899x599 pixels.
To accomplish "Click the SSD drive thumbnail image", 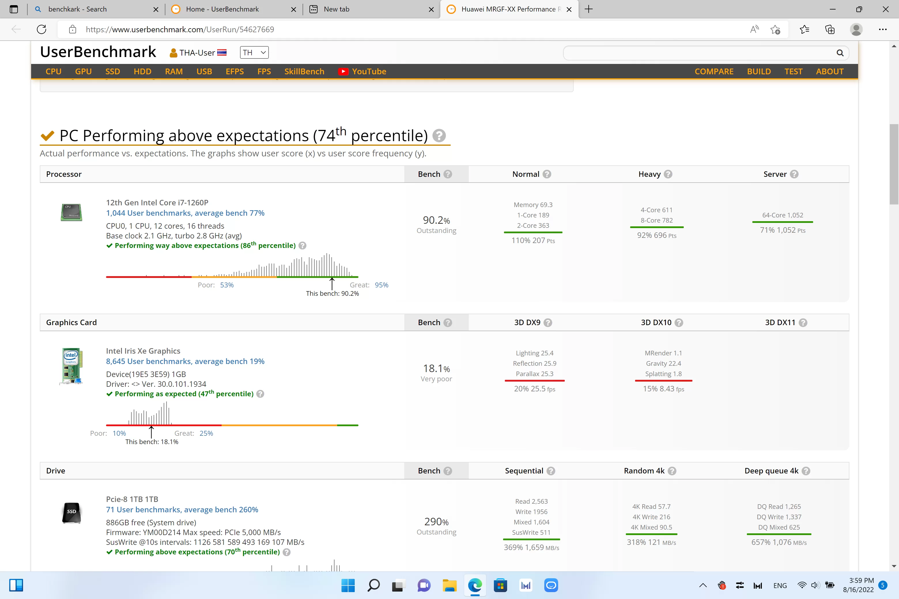I will pos(71,513).
